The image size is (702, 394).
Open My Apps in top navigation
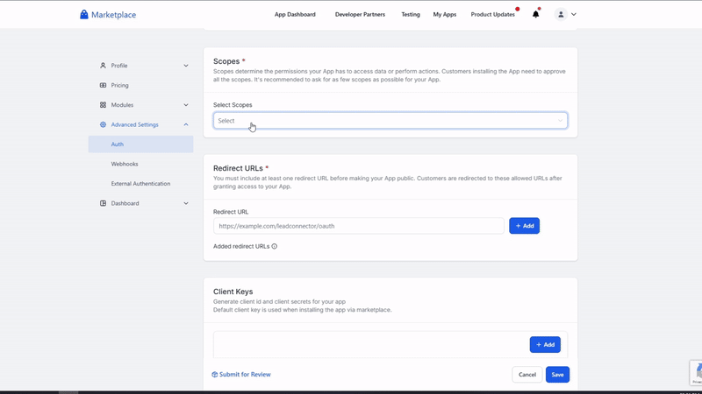(445, 14)
